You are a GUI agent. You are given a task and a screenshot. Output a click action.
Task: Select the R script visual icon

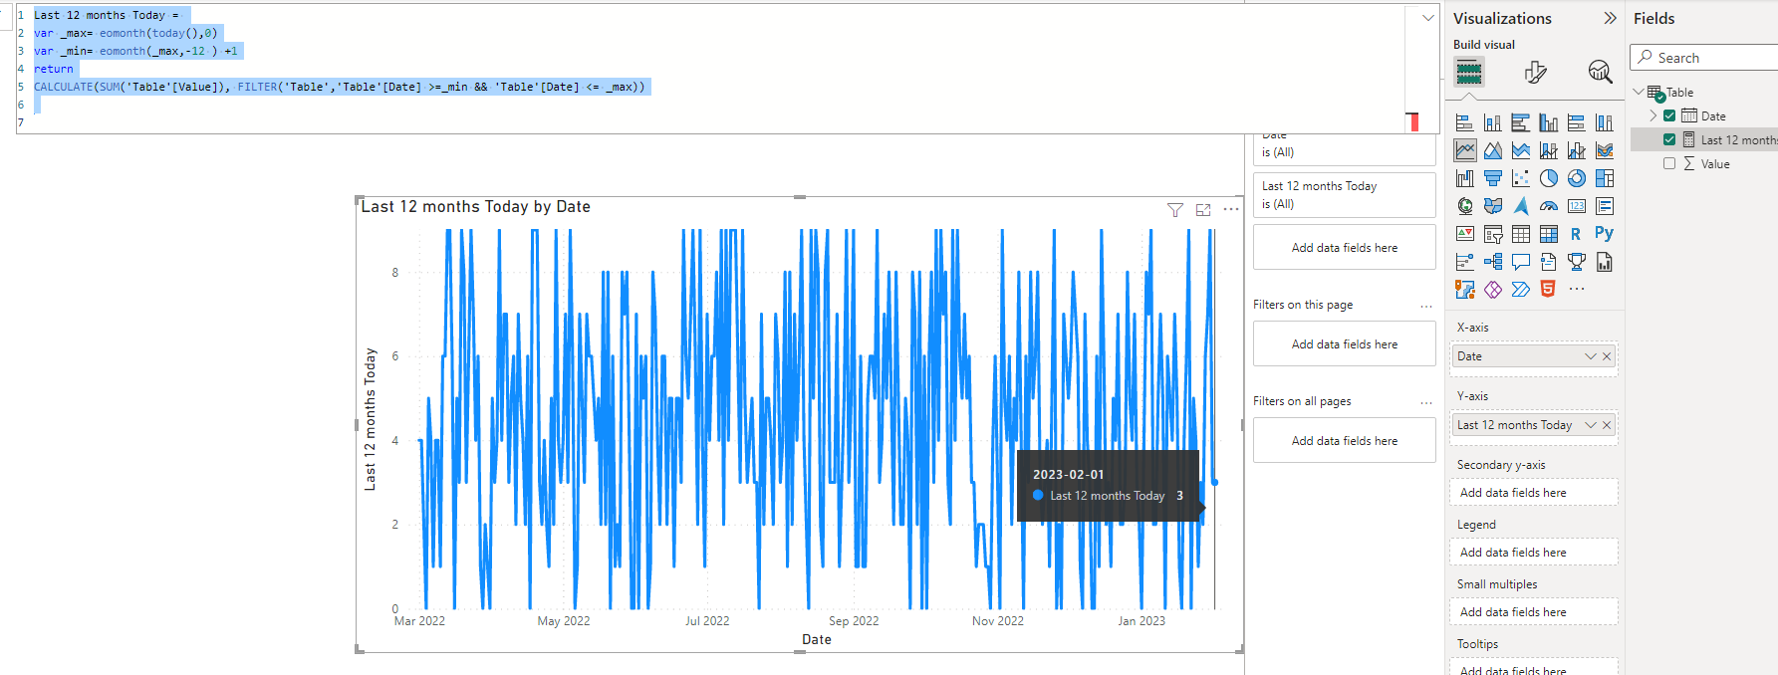(1576, 234)
